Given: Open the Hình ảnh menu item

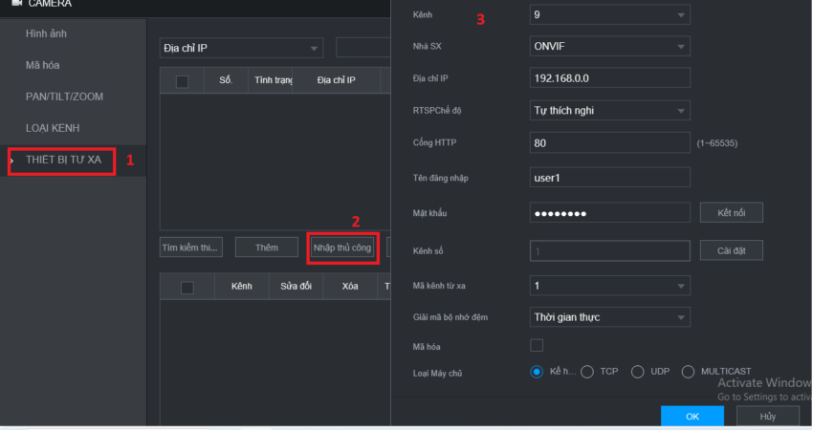Looking at the screenshot, I should (46, 33).
